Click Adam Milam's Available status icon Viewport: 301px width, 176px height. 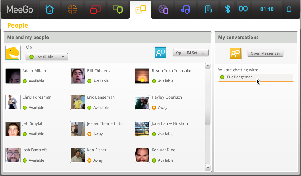click(25, 81)
